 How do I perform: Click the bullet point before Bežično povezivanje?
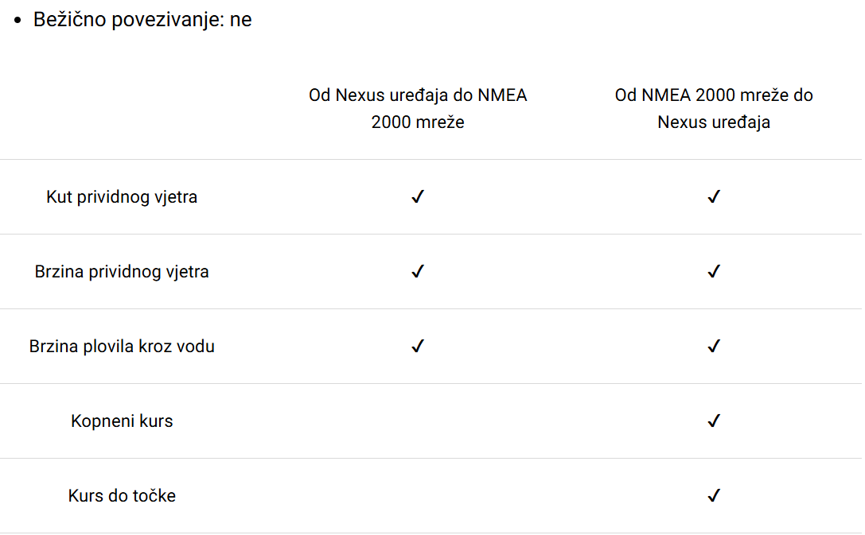click(x=18, y=21)
